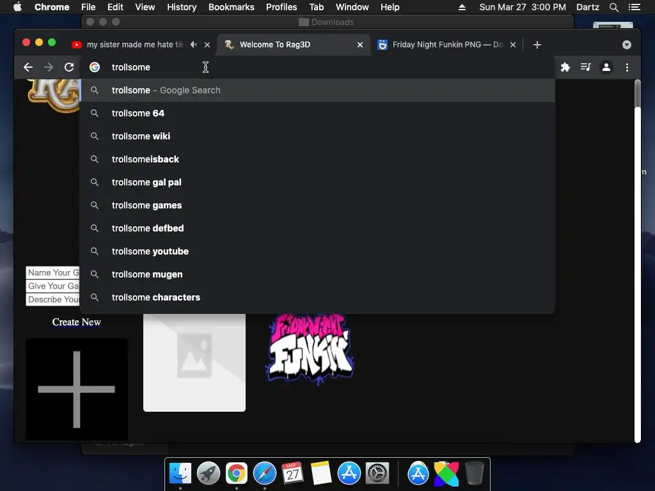The height and width of the screenshot is (491, 655).
Task: Select the 'trollsome defbed' suggestion
Action: click(x=317, y=228)
